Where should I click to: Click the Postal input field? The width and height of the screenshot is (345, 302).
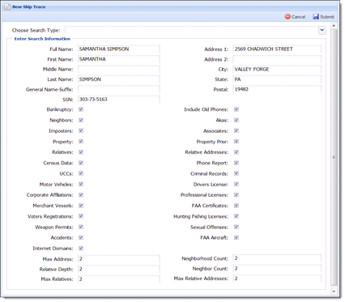[x=277, y=89]
